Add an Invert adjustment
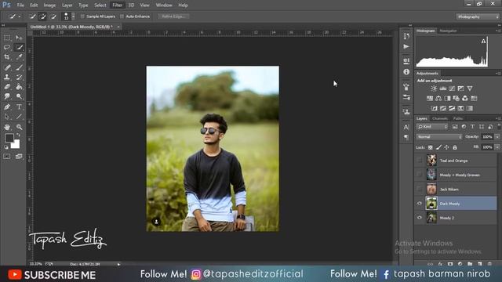The height and width of the screenshot is (282, 502). [x=434, y=108]
